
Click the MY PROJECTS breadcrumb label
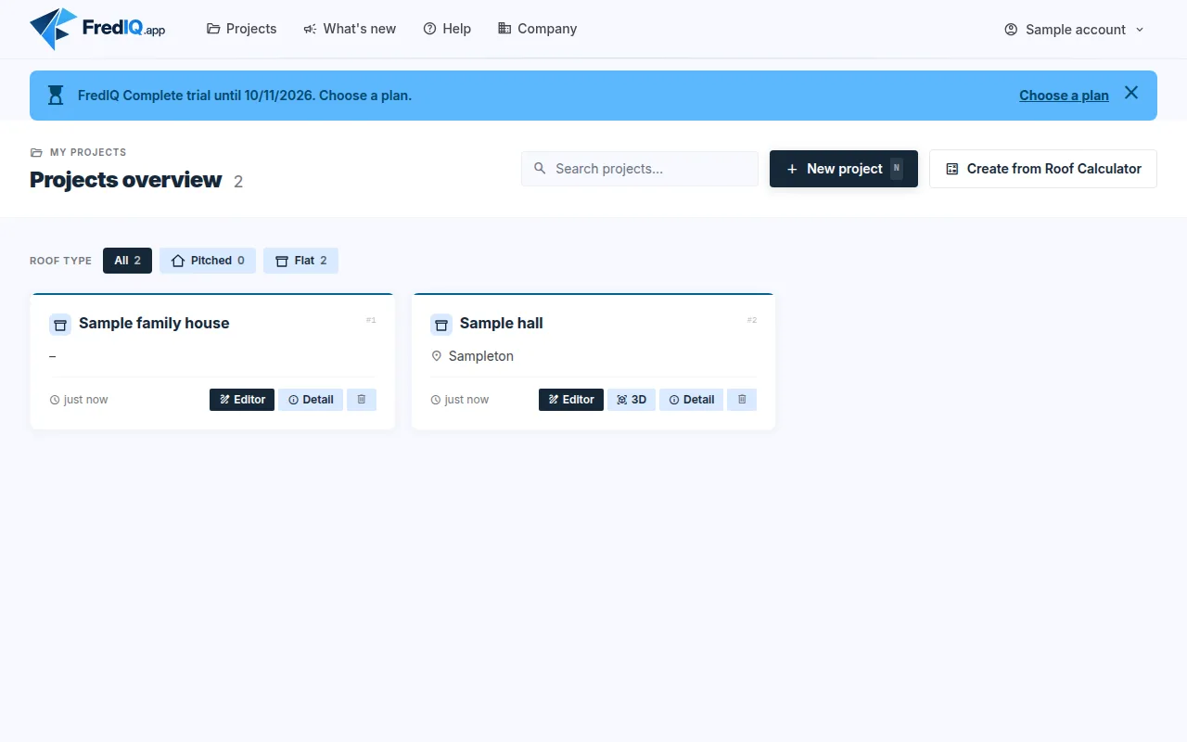(88, 152)
